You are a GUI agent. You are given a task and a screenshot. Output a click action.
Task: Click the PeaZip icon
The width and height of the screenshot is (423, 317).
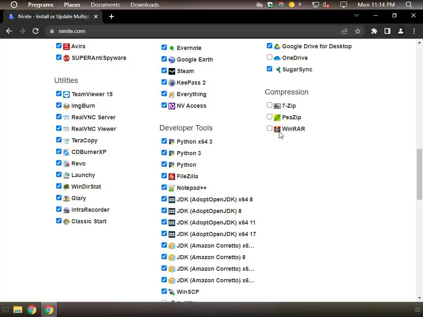coord(277,118)
